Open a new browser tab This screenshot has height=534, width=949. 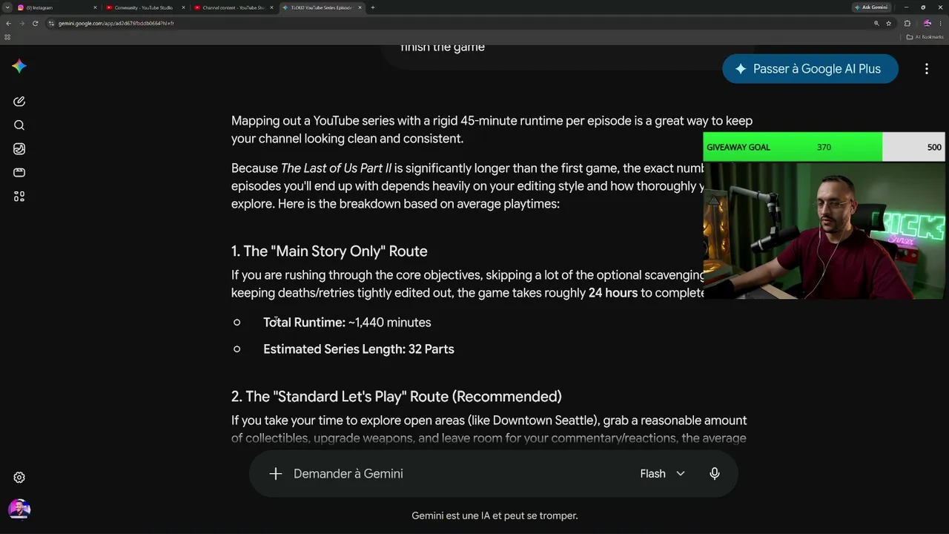pyautogui.click(x=372, y=7)
